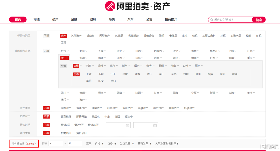Focus the minimum price field

tap(56, 143)
